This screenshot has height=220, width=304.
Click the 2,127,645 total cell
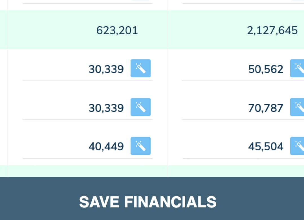(x=236, y=30)
